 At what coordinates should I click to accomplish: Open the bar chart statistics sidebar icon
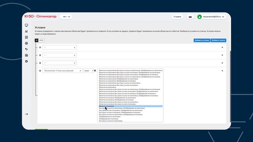click(26, 31)
